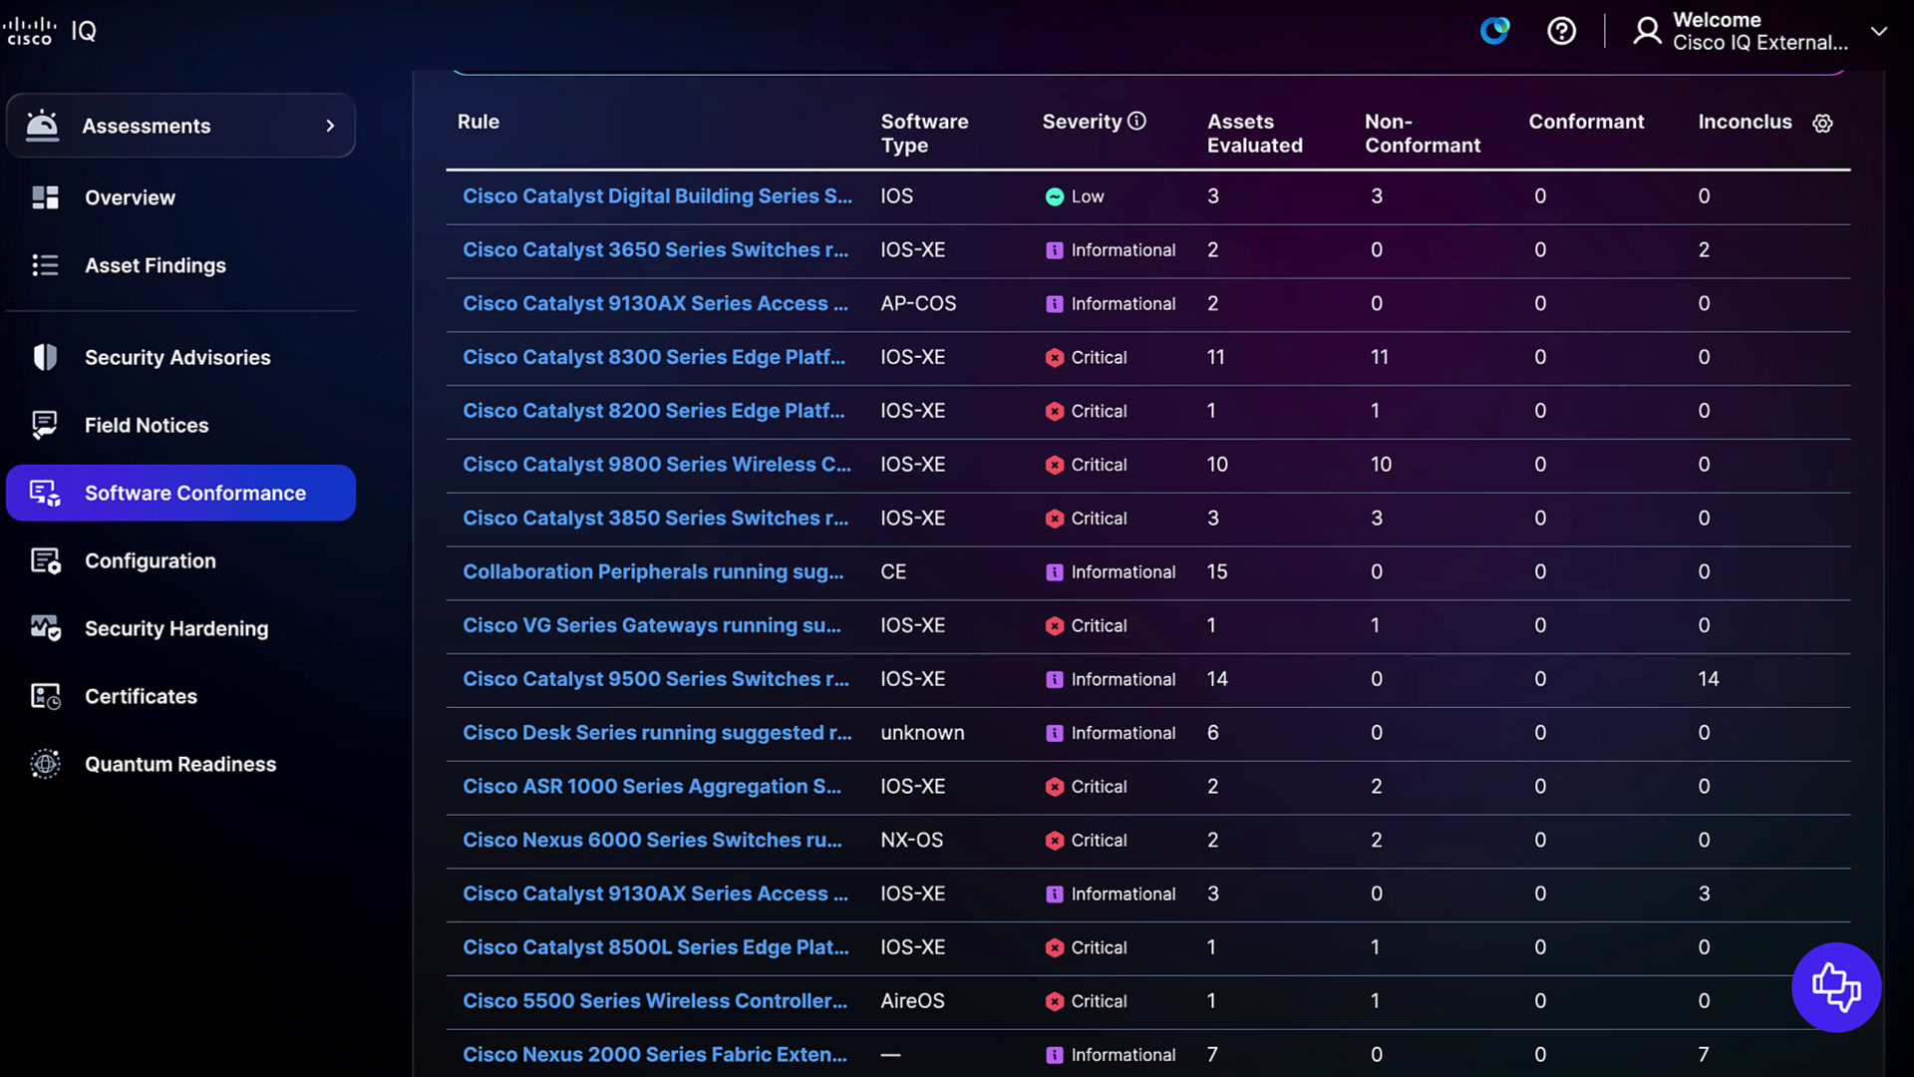Open Cisco Catalyst 3650 Series Switches rule
The width and height of the screenshot is (1914, 1077).
pos(656,250)
